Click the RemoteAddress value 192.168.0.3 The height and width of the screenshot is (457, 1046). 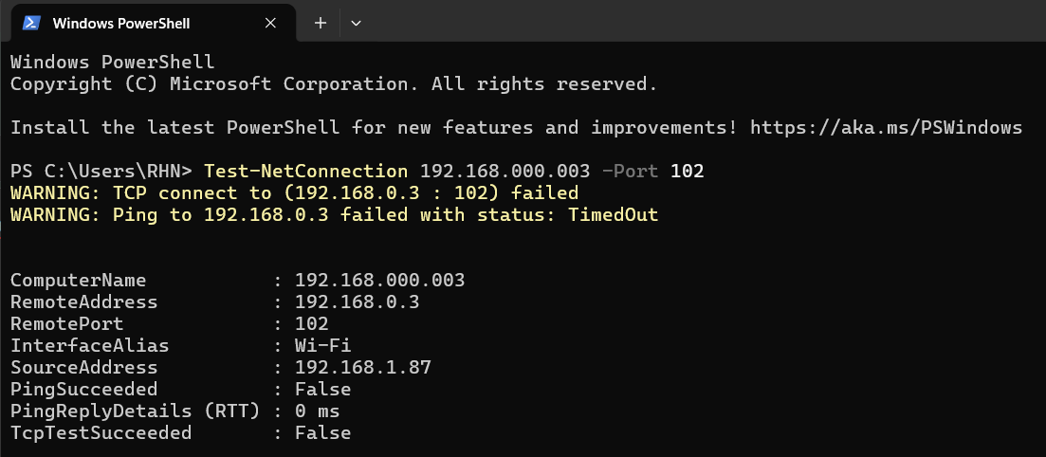click(x=357, y=302)
